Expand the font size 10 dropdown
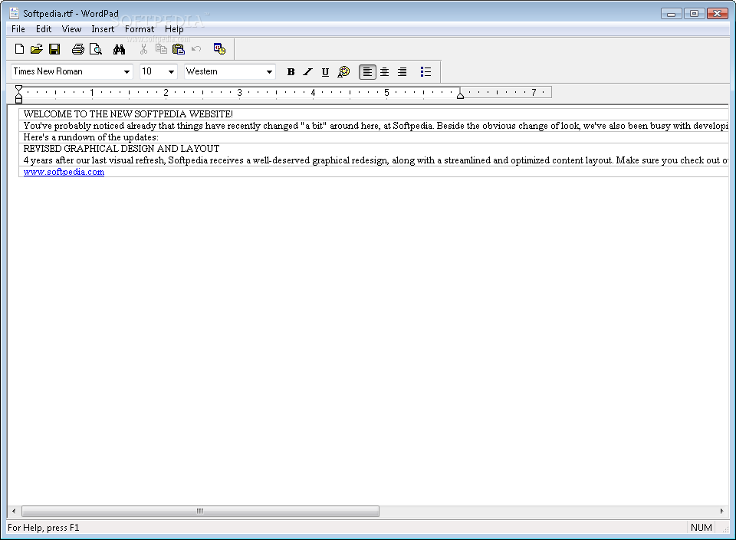This screenshot has width=736, height=540. [x=171, y=72]
